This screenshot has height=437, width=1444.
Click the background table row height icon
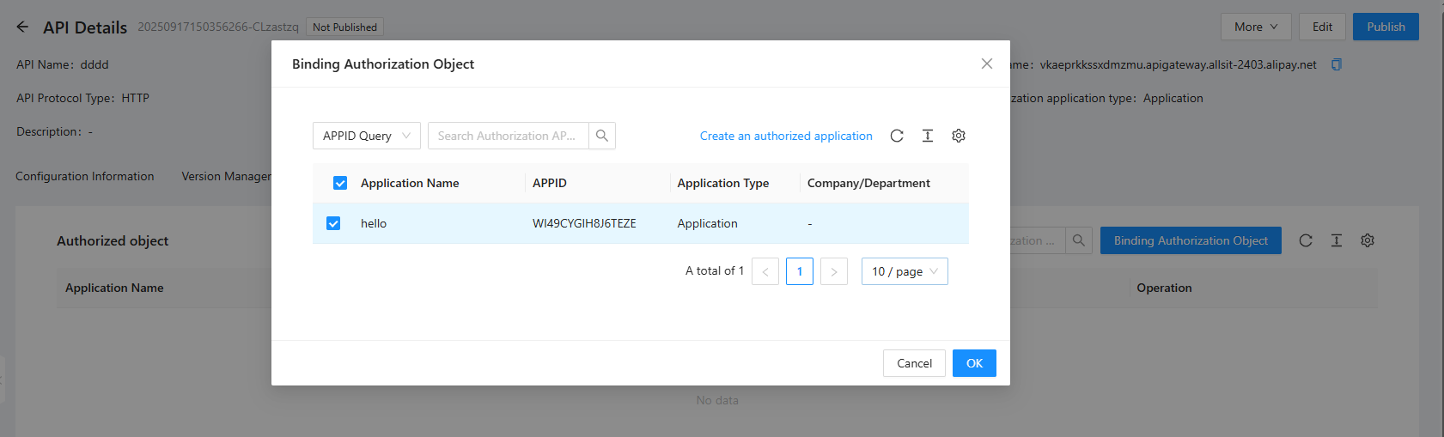pos(1337,240)
